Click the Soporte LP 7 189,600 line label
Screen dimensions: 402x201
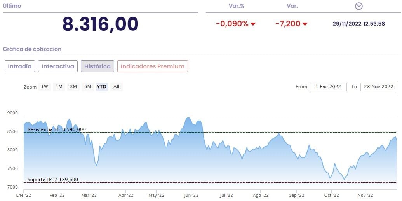[53, 180]
